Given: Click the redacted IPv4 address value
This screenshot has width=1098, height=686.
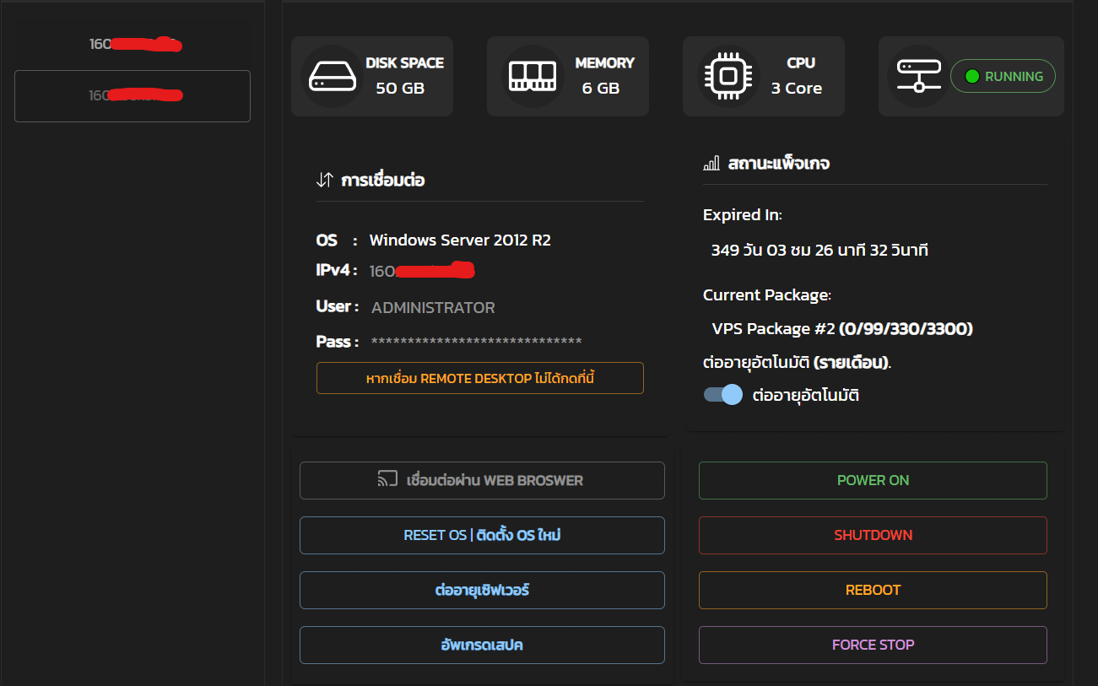Looking at the screenshot, I should pyautogui.click(x=422, y=271).
